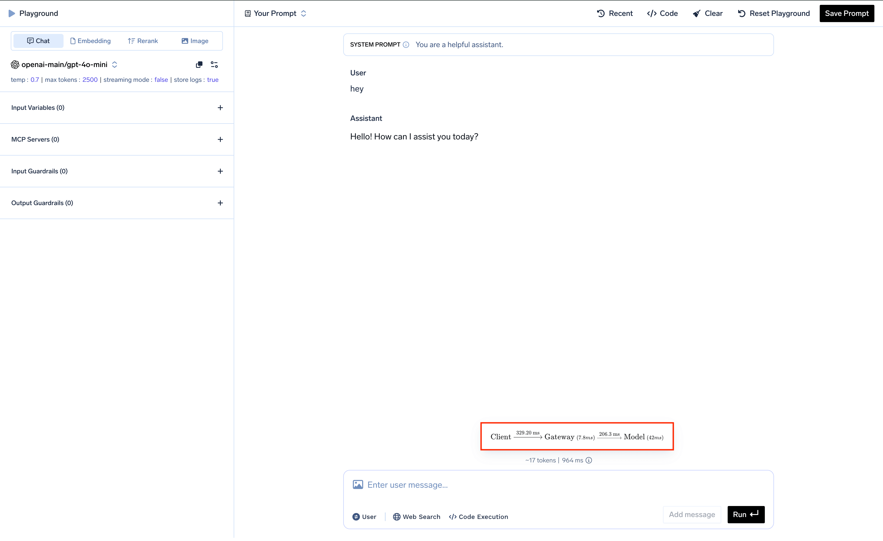
Task: Add an input guardrail with the plus icon
Action: [220, 171]
